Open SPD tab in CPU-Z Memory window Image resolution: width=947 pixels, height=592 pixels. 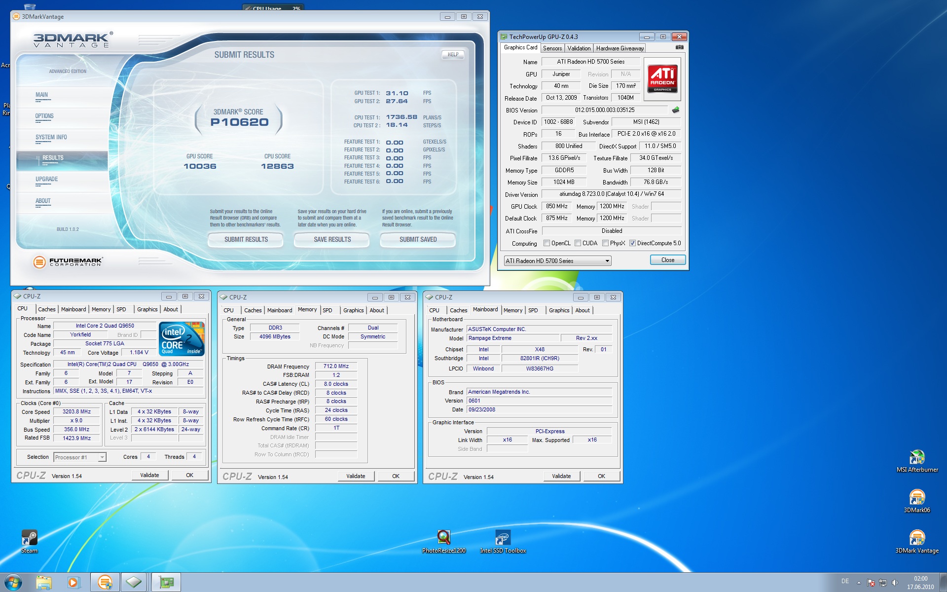click(x=328, y=310)
